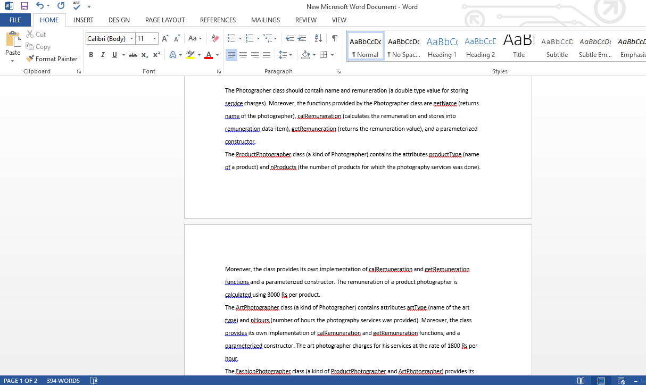Toggle superscript formatting
This screenshot has width=646, height=385.
click(x=156, y=55)
